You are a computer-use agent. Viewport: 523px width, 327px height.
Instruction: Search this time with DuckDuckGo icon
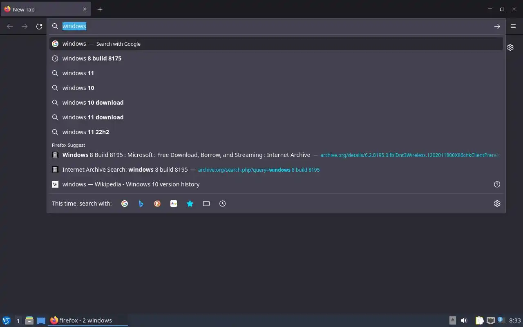click(x=157, y=204)
